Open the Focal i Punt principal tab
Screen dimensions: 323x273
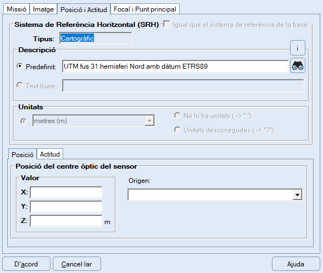coord(145,9)
